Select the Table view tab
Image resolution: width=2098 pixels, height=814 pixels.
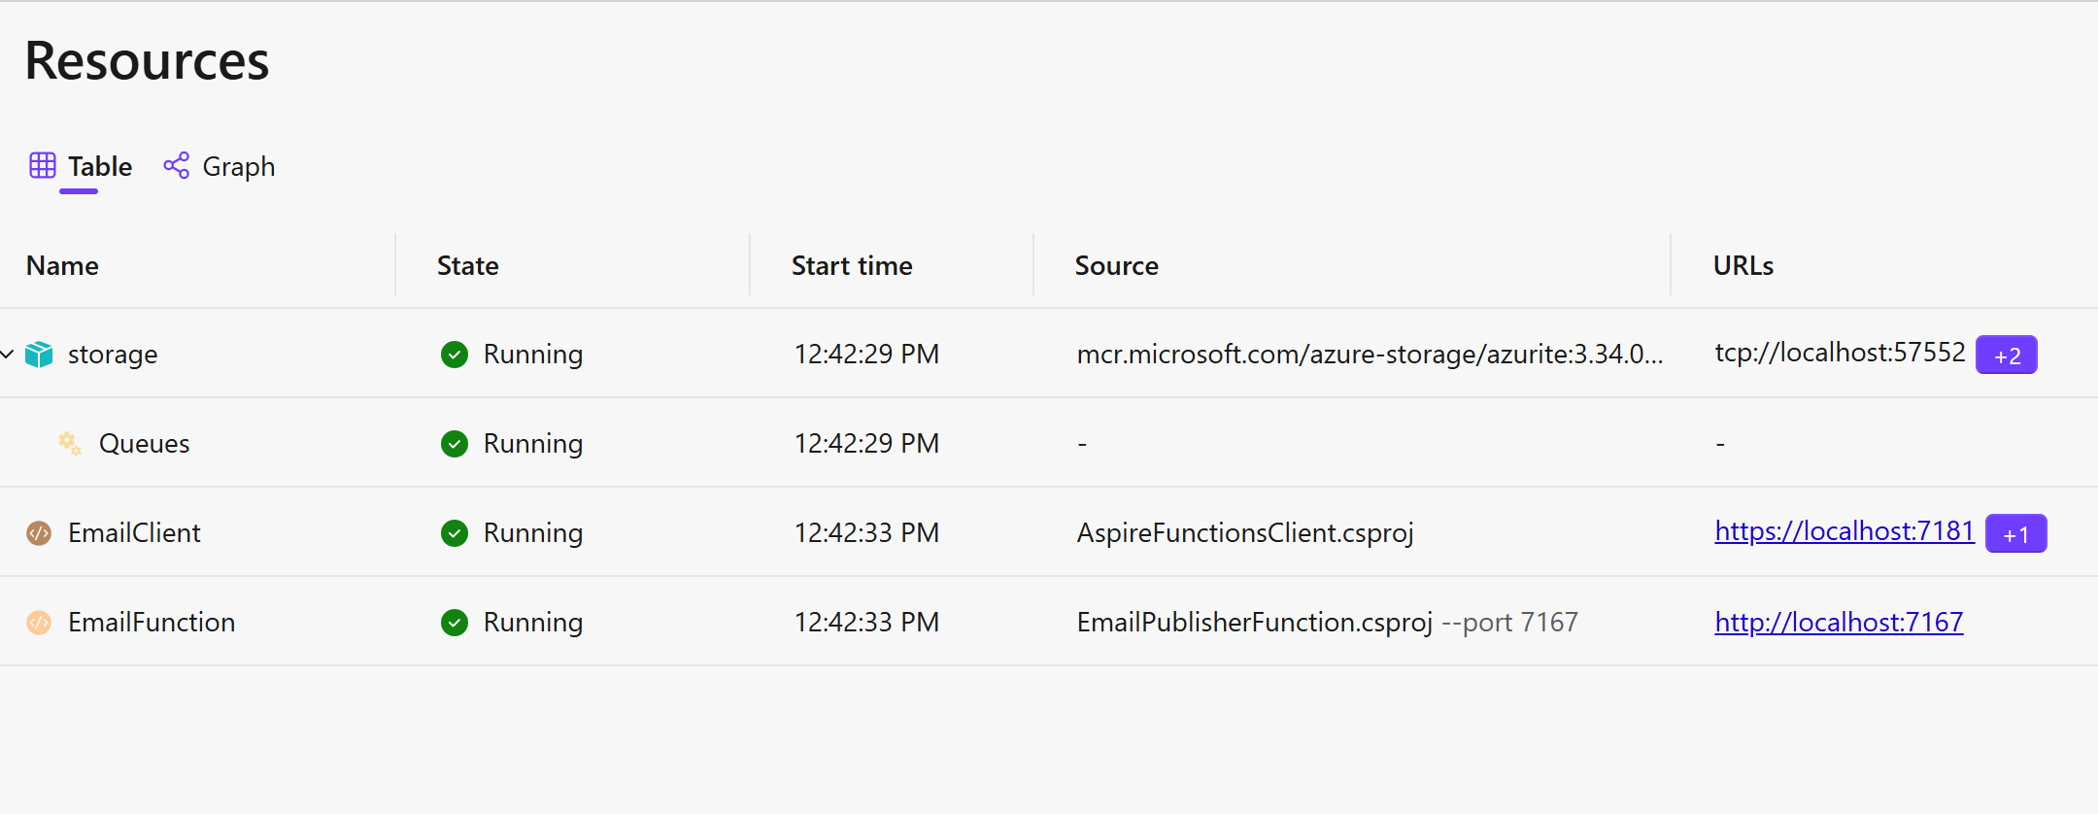[x=81, y=167]
